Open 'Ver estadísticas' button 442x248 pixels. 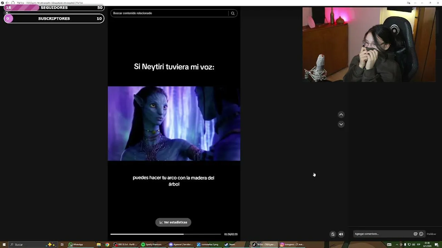pos(173,222)
